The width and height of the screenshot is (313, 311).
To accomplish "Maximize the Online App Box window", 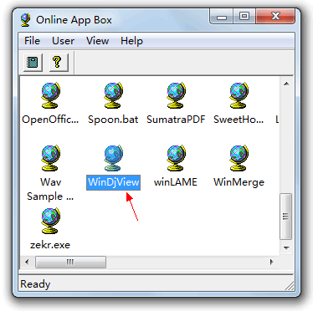I will [244, 17].
